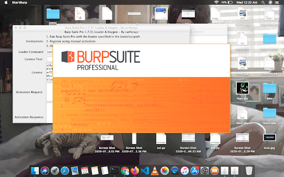The width and height of the screenshot is (284, 177).
Task: Open System Preferences gear in dock
Action: 205,171
